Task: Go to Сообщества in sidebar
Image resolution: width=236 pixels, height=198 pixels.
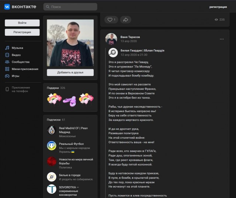Action: coord(20,62)
